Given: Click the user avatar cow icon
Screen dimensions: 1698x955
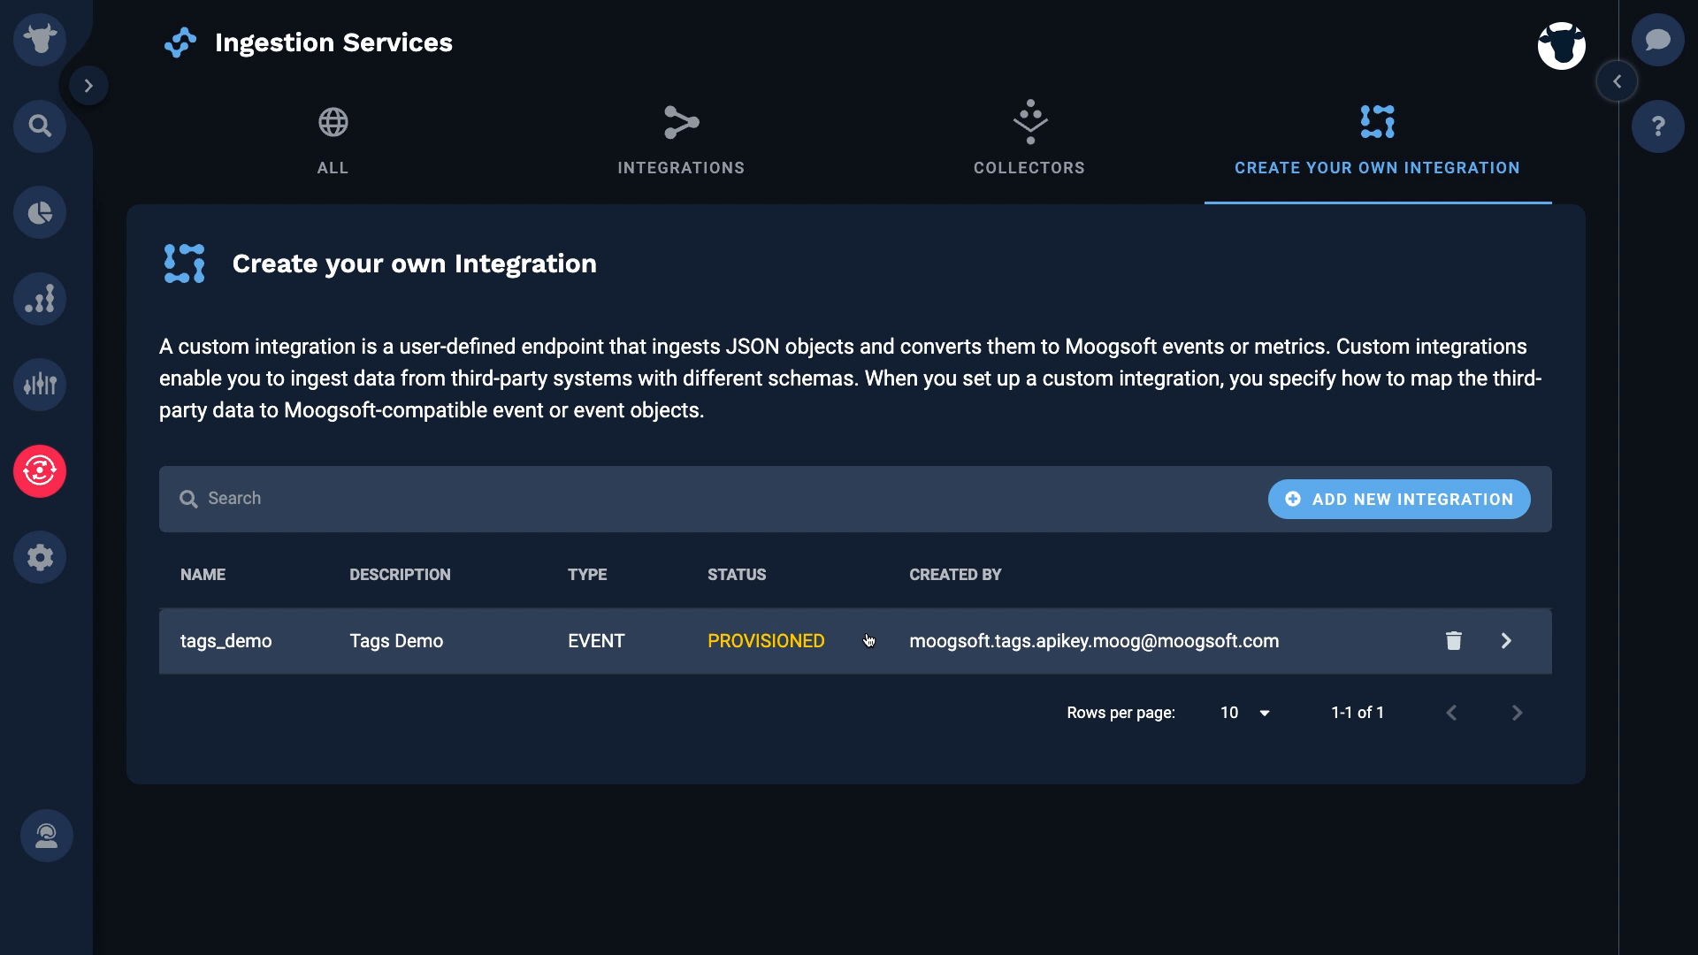Looking at the screenshot, I should 1561,46.
